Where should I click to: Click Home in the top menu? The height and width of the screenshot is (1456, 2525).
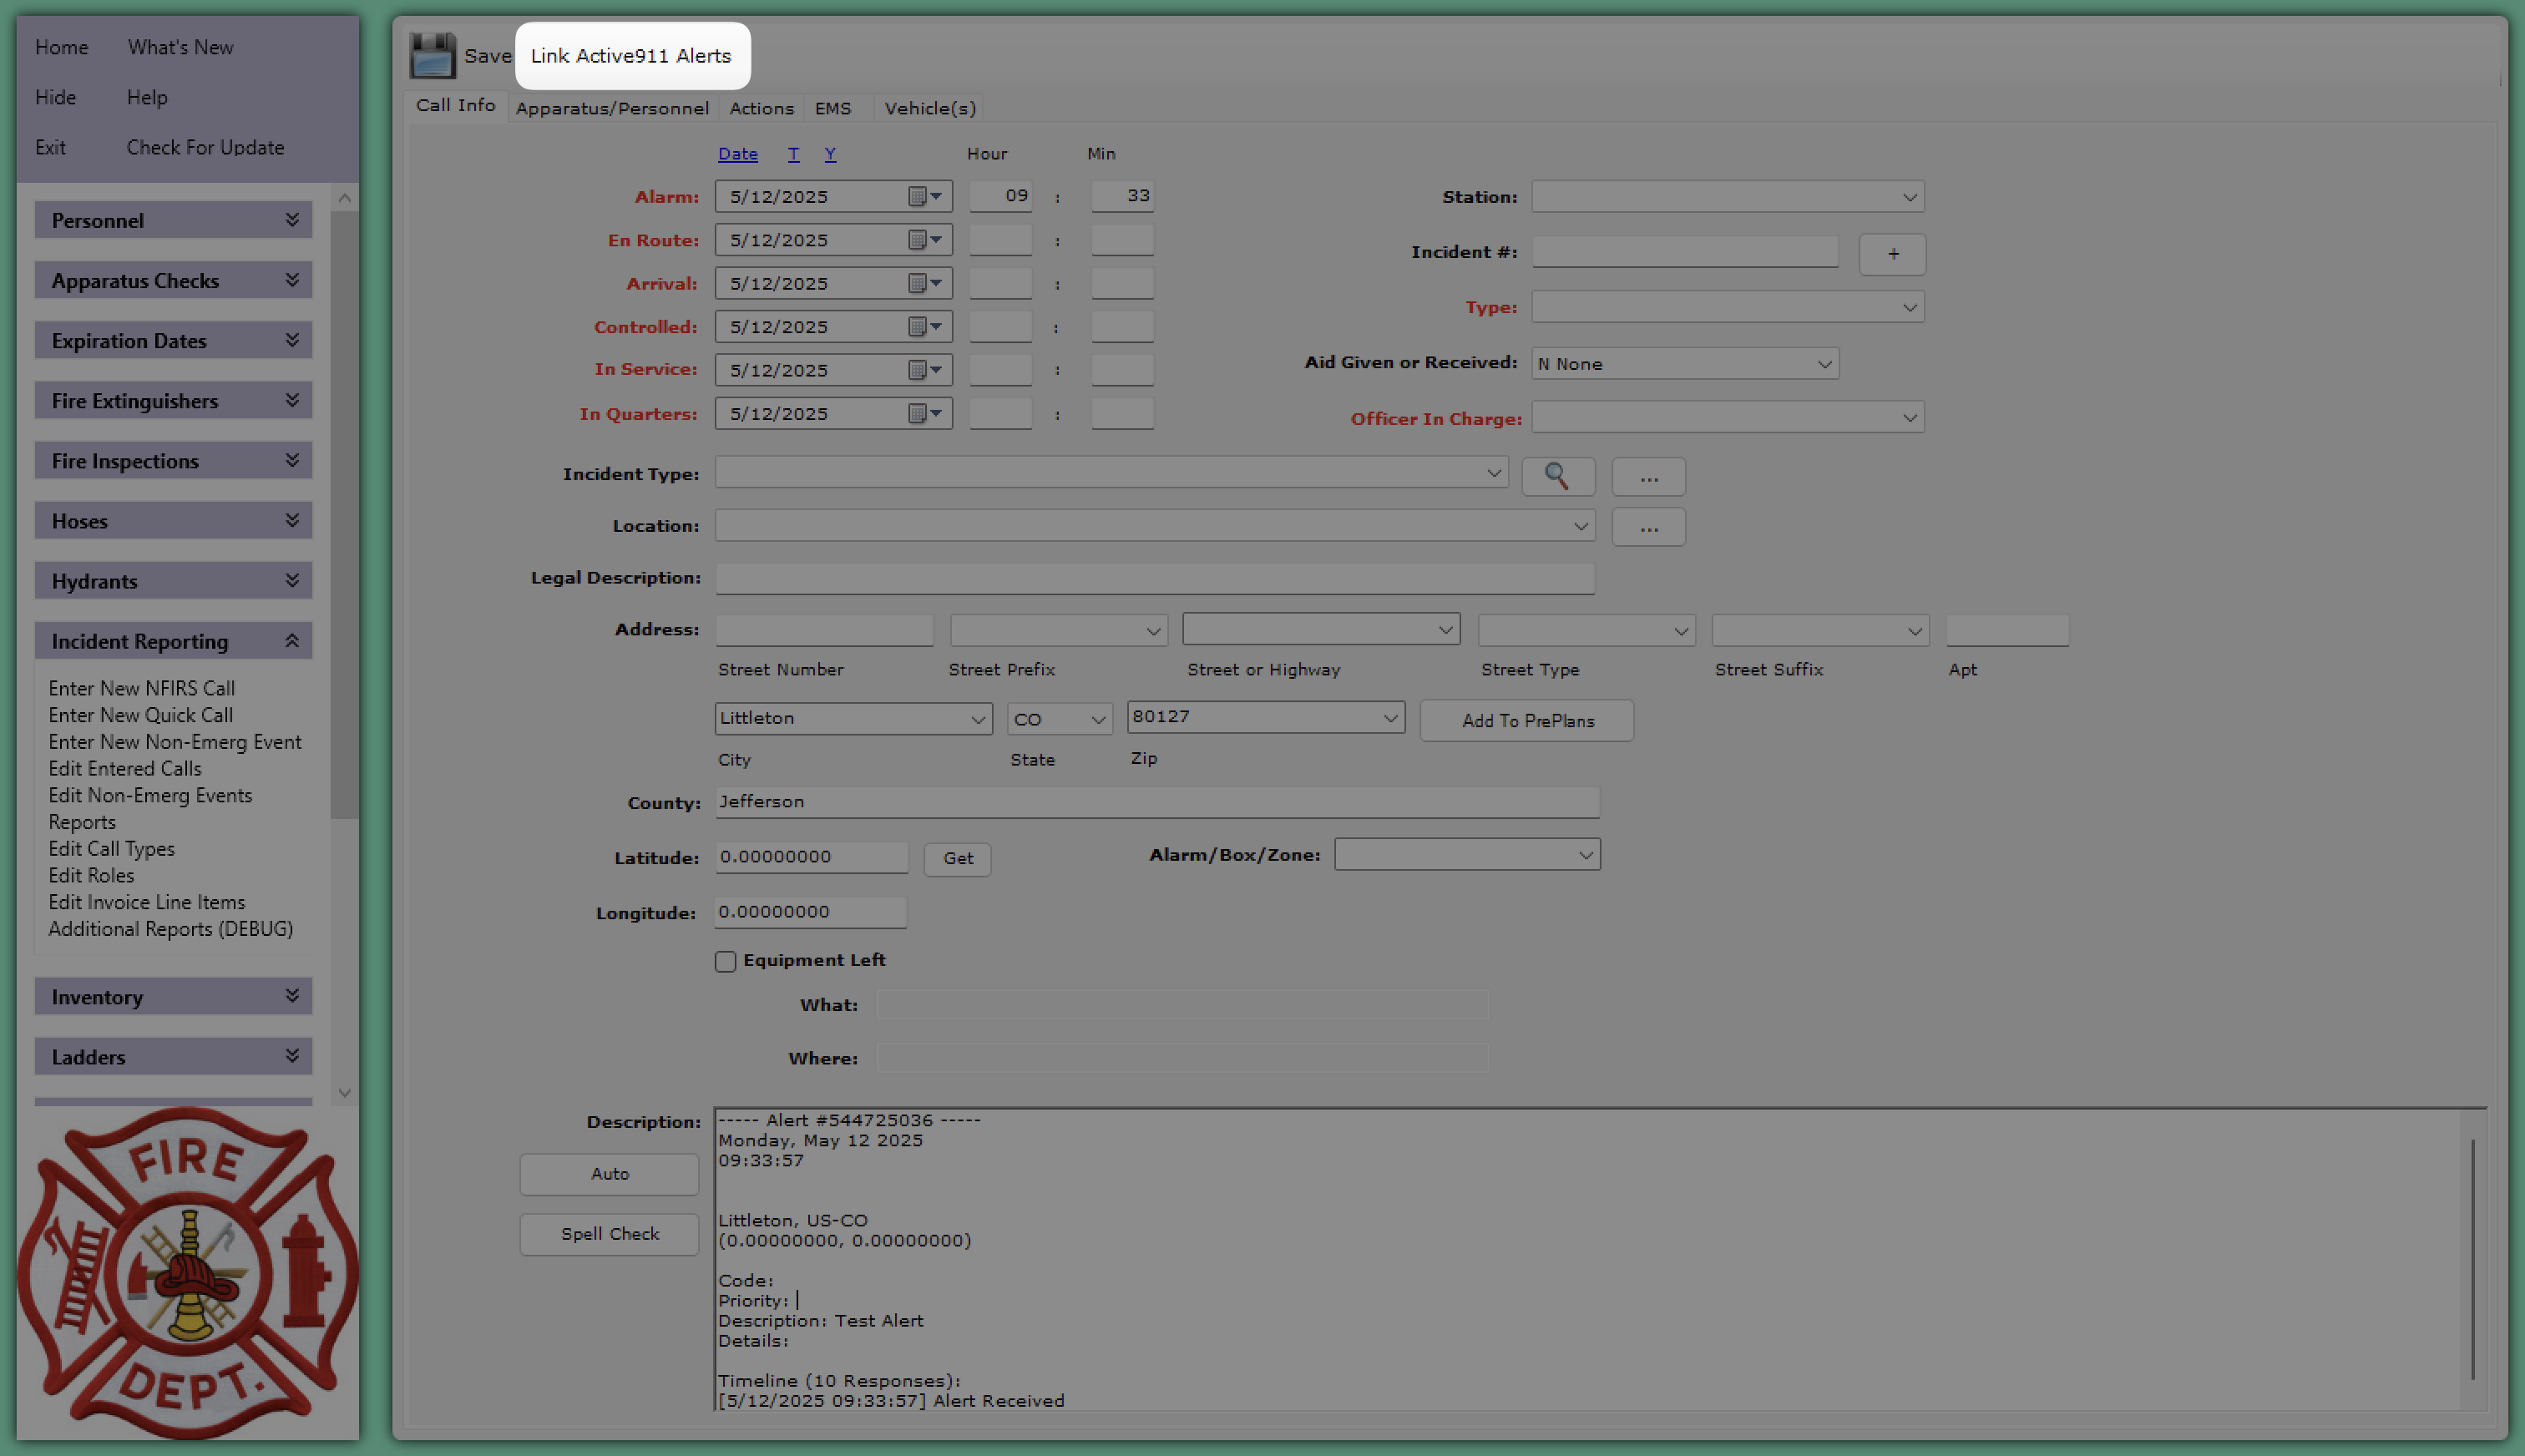pos(62,47)
